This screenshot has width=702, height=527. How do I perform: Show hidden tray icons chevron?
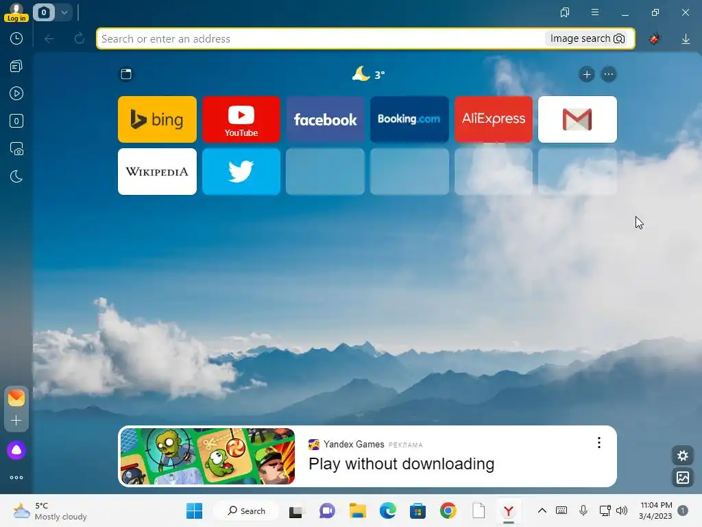click(x=542, y=511)
